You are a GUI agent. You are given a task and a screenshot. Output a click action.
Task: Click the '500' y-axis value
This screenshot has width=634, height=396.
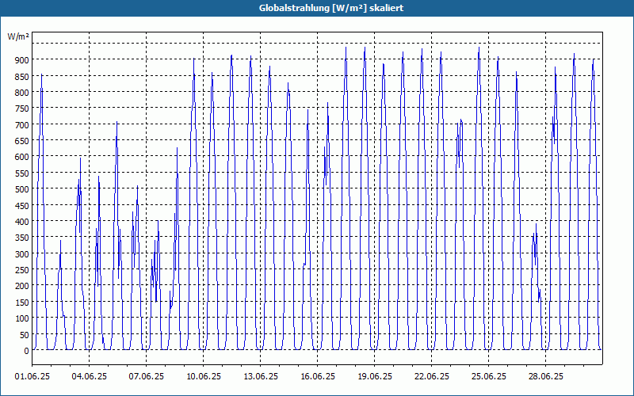pyautogui.click(x=22, y=189)
